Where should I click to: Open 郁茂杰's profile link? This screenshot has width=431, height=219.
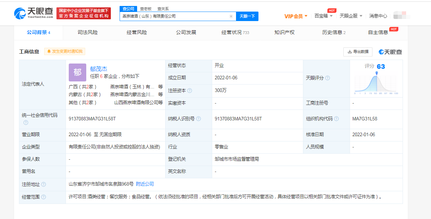99,69
